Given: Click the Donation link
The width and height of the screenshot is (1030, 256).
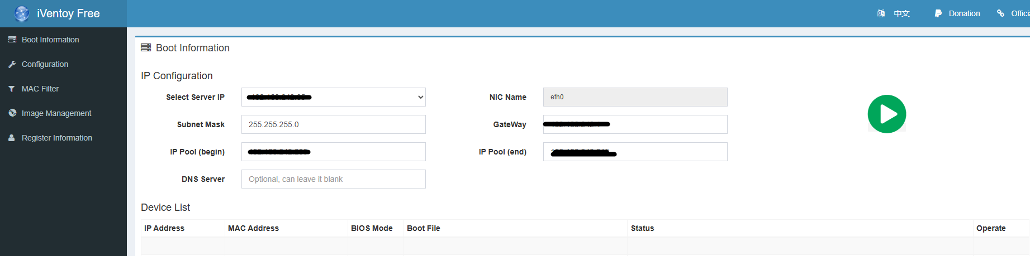Looking at the screenshot, I should [x=964, y=13].
